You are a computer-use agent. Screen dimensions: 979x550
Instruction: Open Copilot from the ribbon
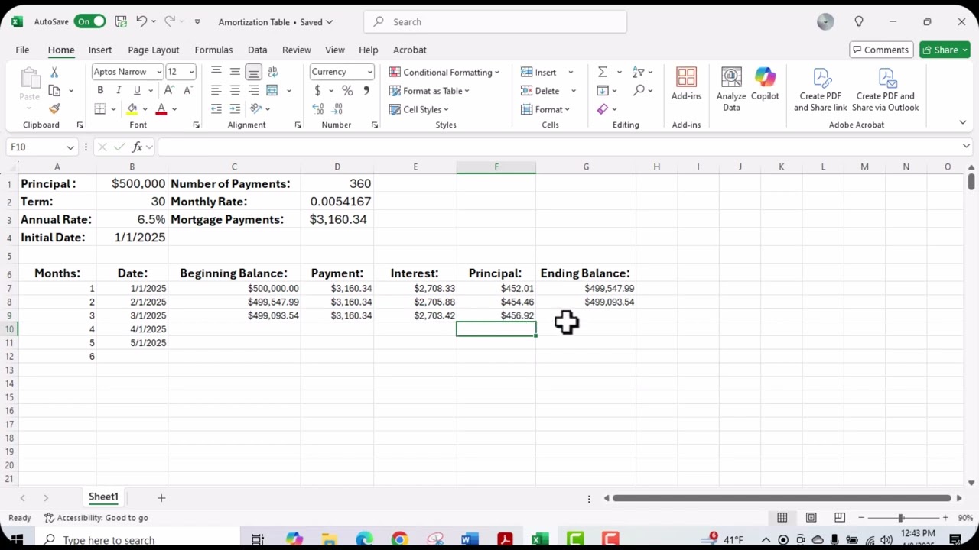765,84
